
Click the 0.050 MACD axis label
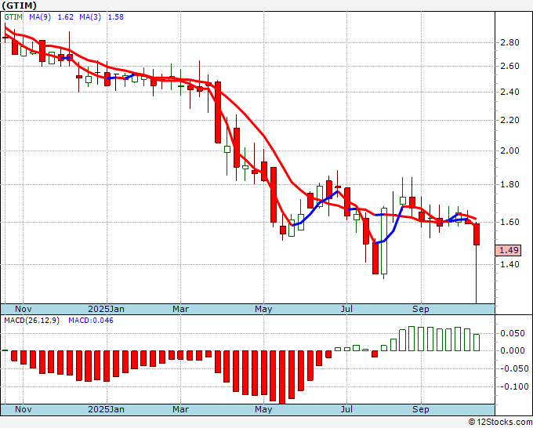click(513, 333)
